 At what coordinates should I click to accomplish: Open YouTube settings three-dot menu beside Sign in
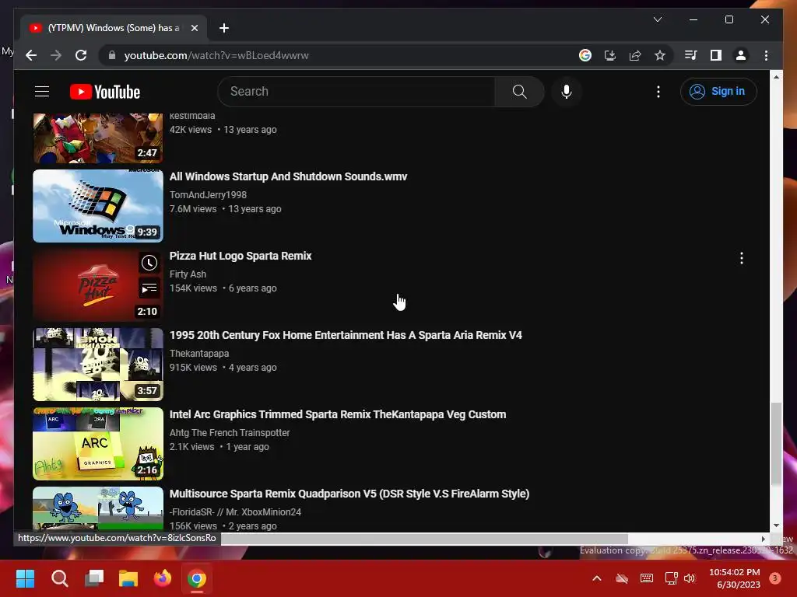(658, 92)
